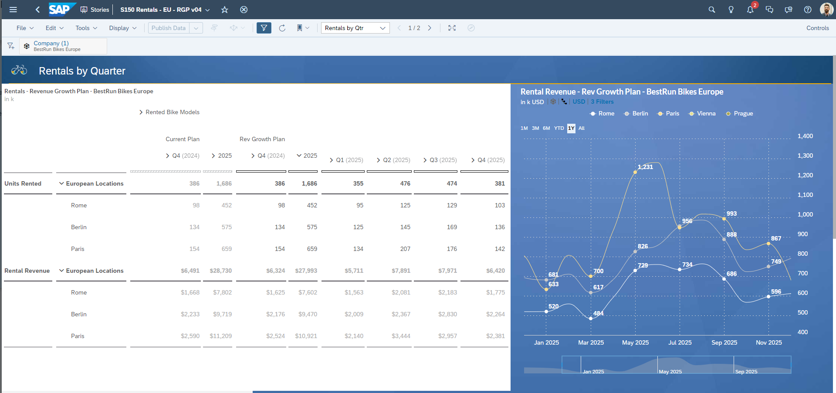
Task: Click the version management icon in toolbar
Action: [214, 28]
